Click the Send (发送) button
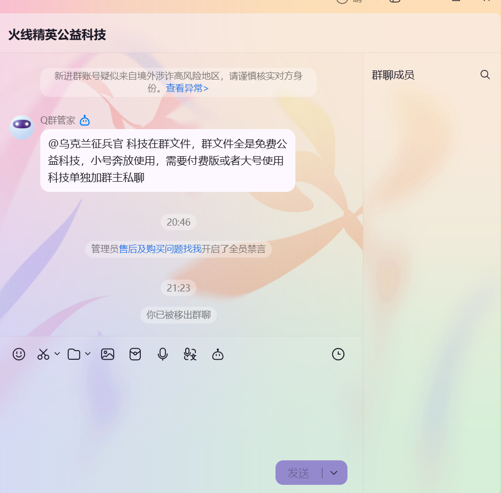This screenshot has width=501, height=493. (x=298, y=473)
